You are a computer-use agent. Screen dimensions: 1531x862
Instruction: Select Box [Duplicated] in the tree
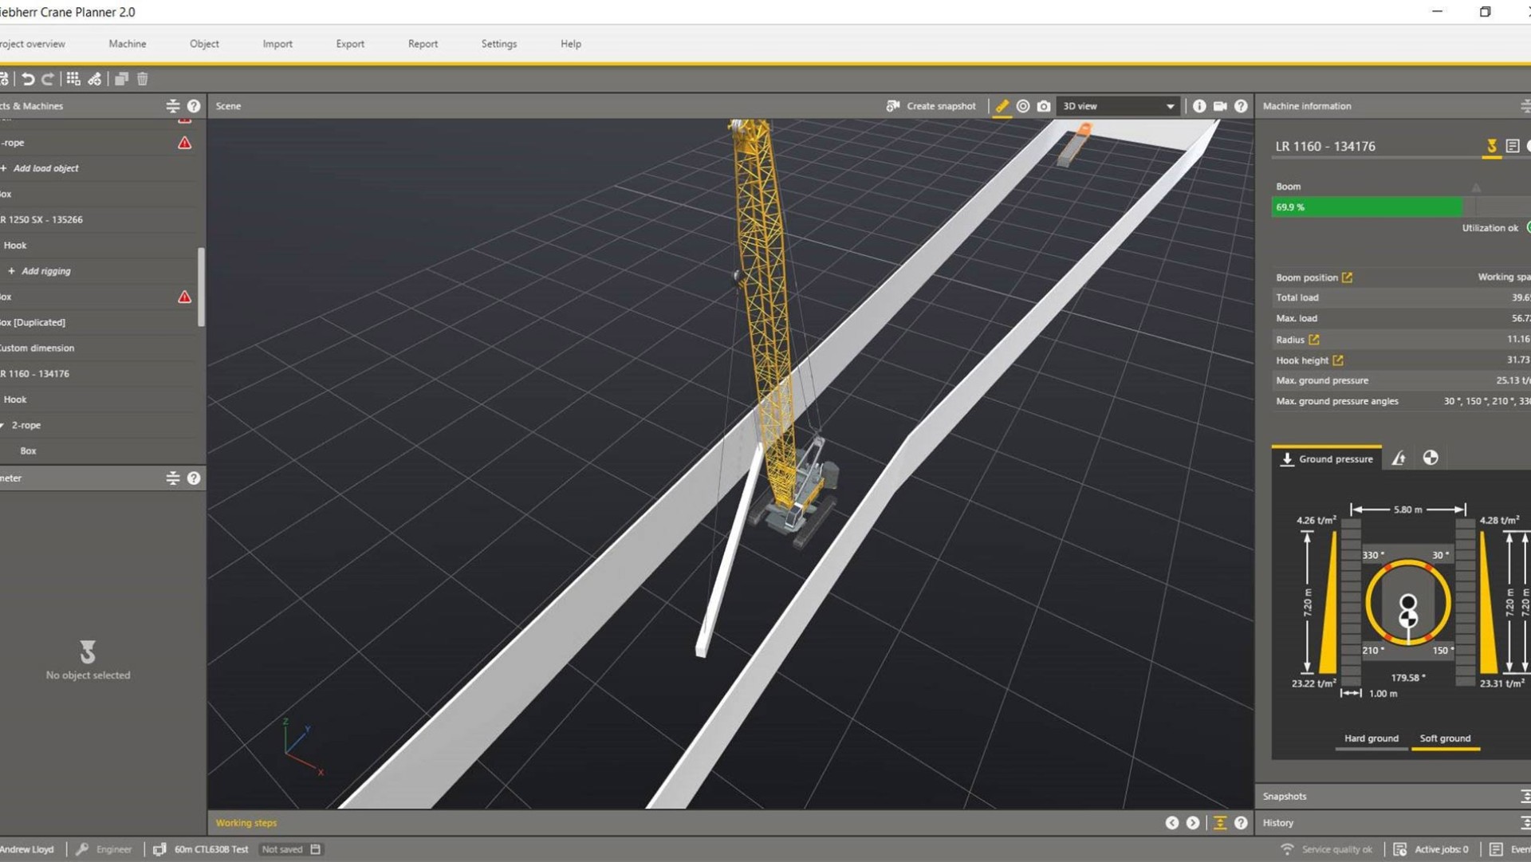coord(33,322)
